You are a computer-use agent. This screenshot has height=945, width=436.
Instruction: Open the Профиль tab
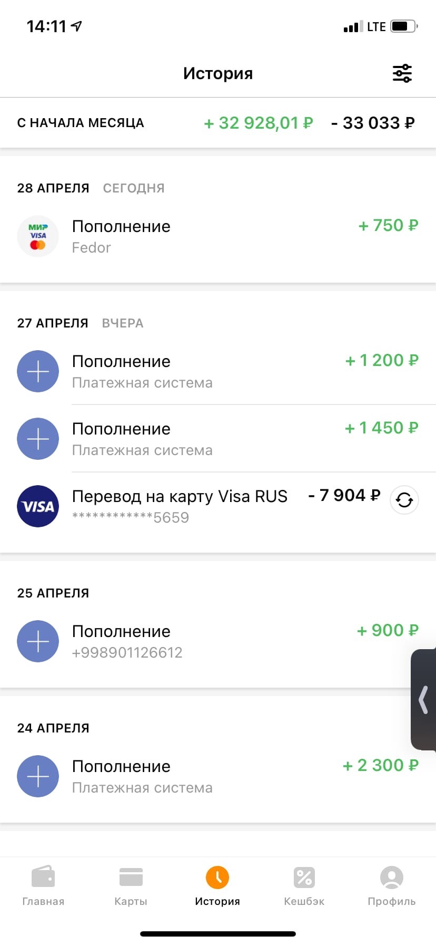point(392,886)
